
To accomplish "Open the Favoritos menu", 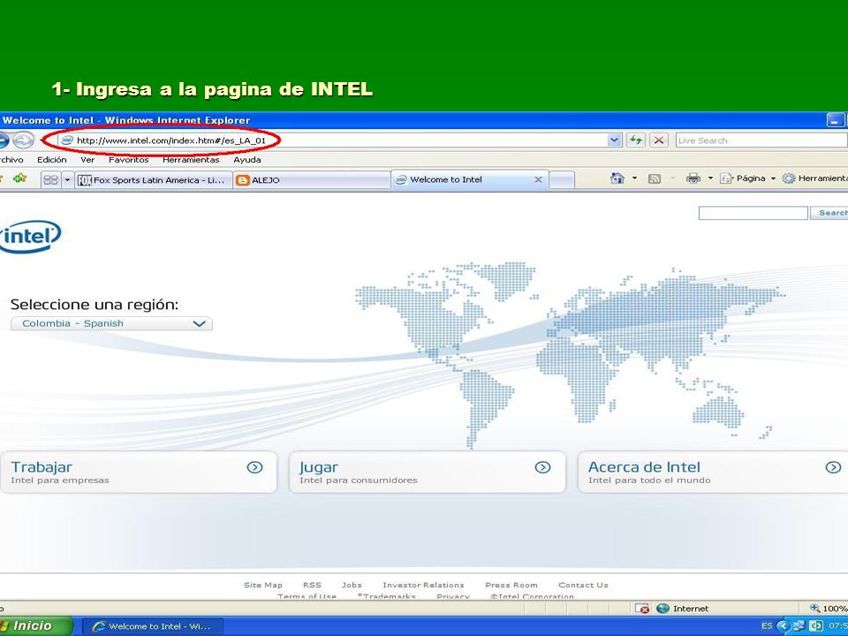I will (x=129, y=160).
